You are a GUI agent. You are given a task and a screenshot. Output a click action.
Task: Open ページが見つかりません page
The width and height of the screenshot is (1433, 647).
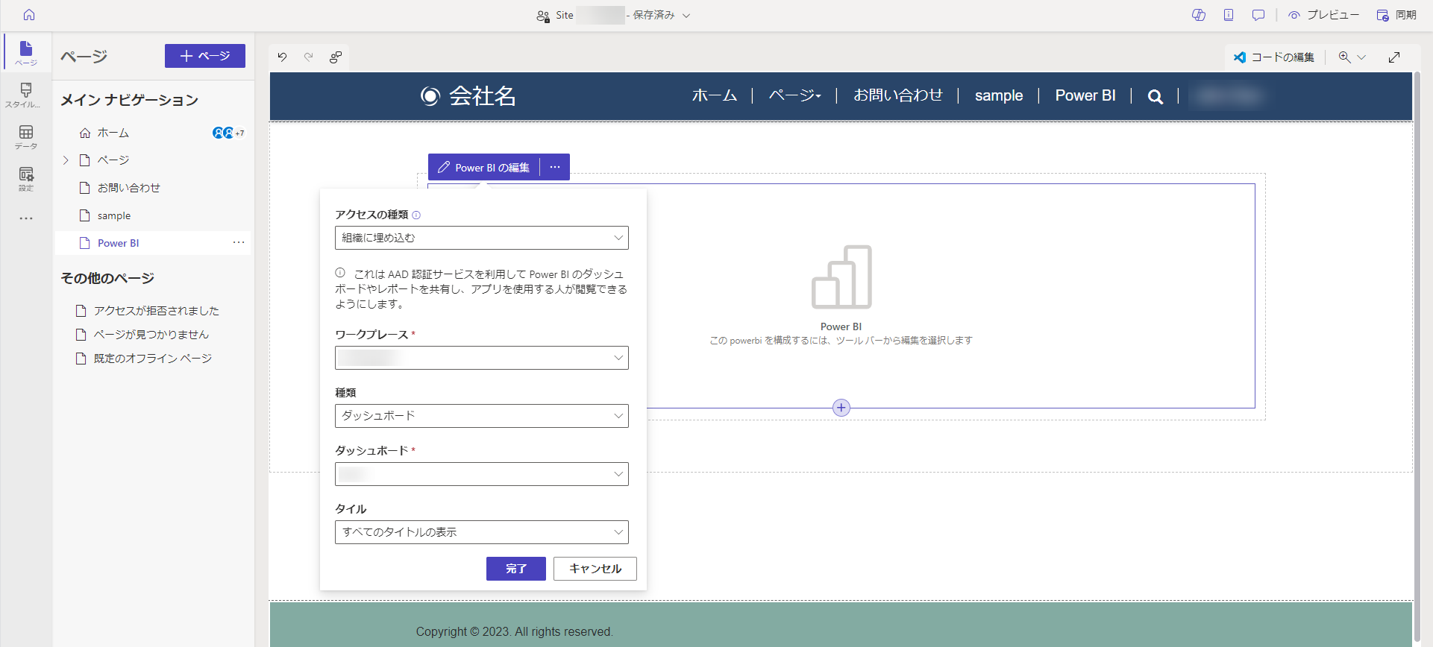click(x=153, y=335)
